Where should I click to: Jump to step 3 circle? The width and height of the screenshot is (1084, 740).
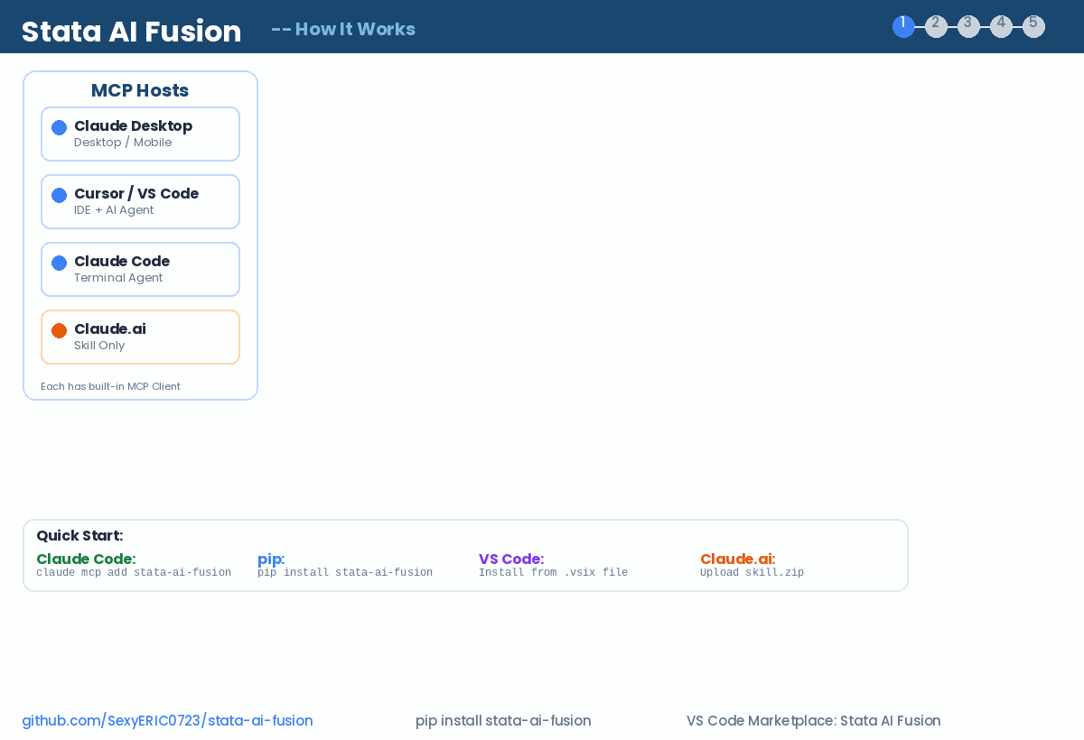pyautogui.click(x=968, y=26)
